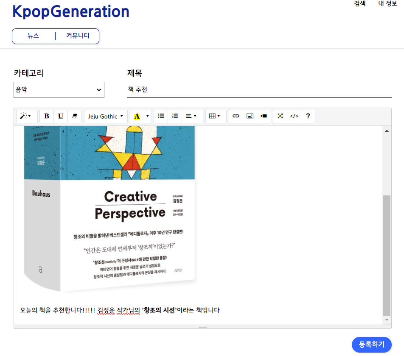Submit the post with 등록하기 button
This screenshot has width=404, height=356.
(372, 345)
